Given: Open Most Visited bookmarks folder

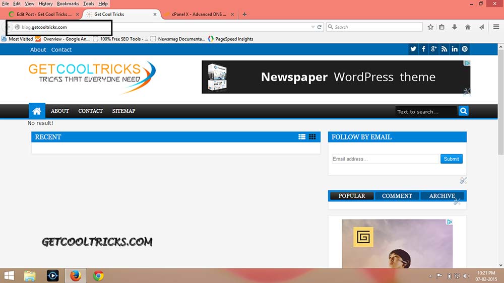Looking at the screenshot, I should coord(17,39).
